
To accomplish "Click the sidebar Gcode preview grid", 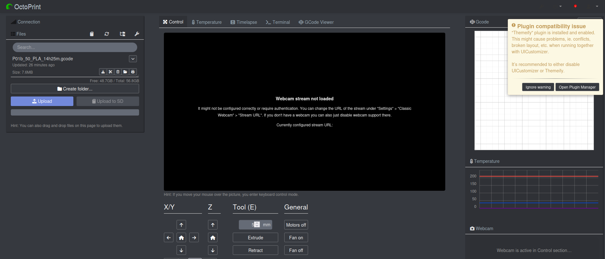I will pos(534,90).
